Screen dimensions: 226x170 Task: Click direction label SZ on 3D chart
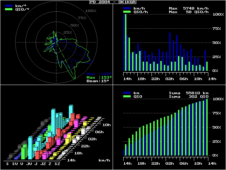[x=57, y=164]
